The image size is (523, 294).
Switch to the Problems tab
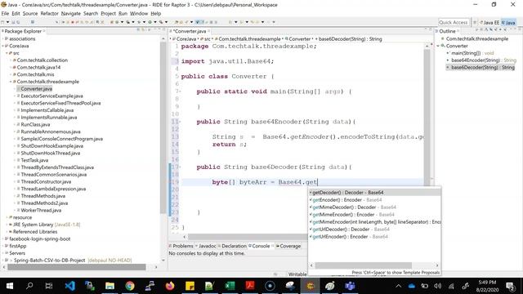182,246
